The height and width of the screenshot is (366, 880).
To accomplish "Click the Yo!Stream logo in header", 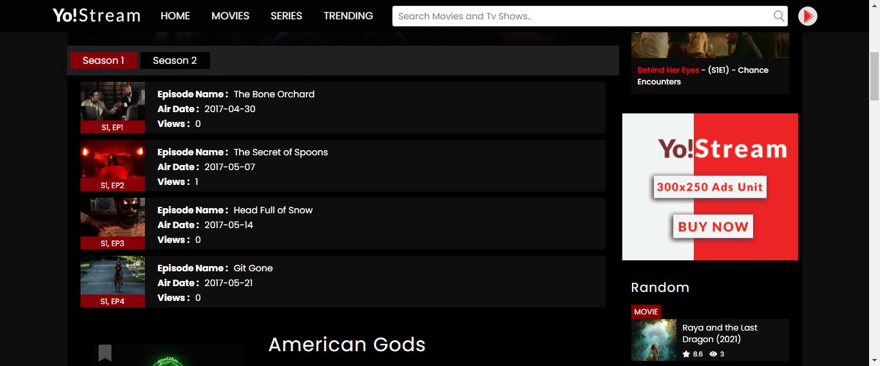I will tap(97, 15).
